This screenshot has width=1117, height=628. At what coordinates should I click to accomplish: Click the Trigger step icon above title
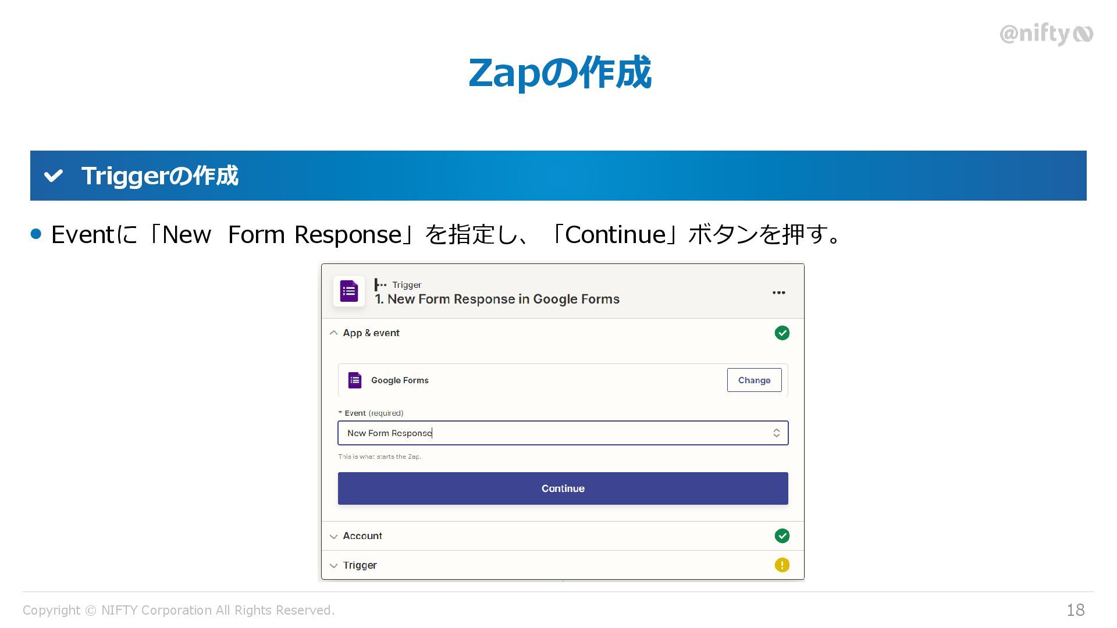point(380,285)
